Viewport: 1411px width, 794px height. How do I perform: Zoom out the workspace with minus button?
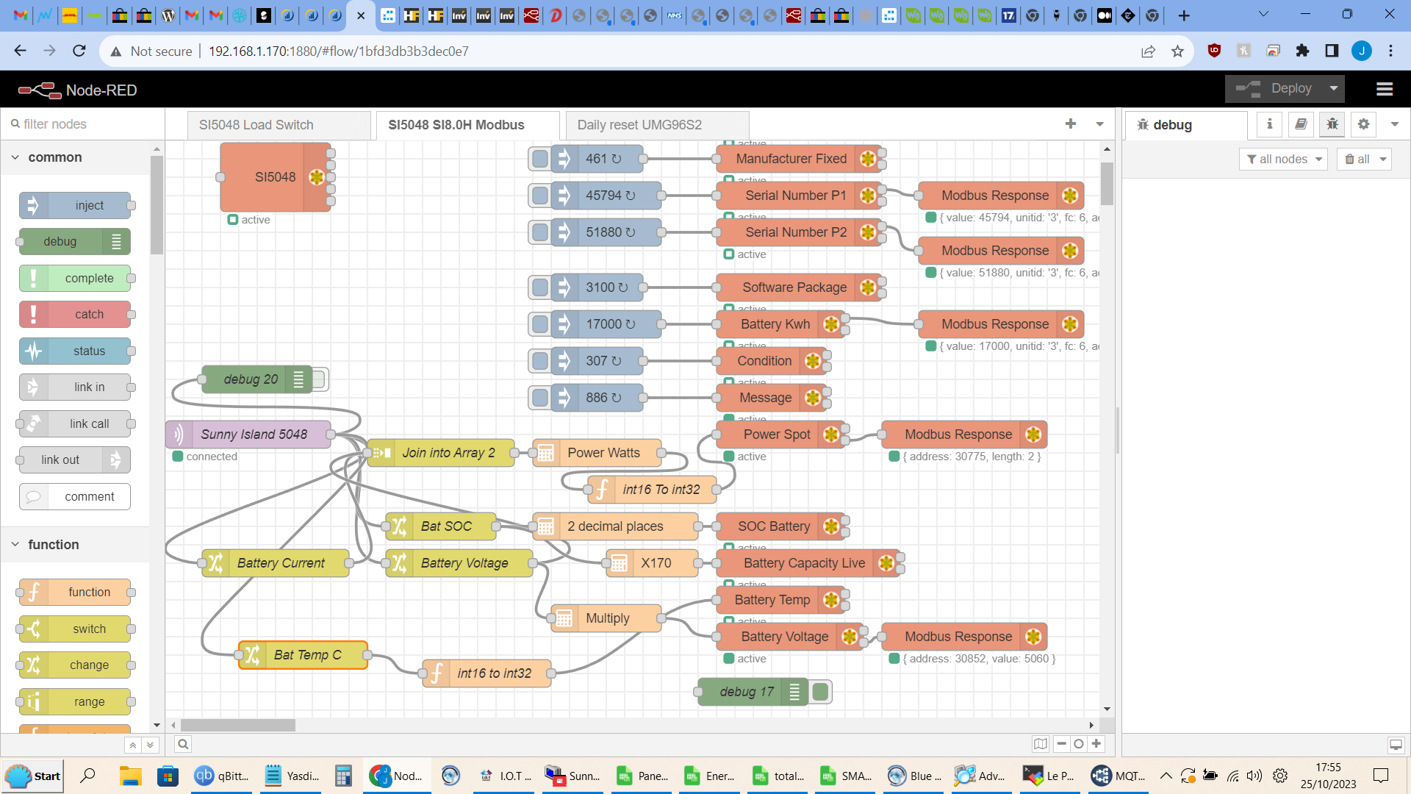[1061, 744]
